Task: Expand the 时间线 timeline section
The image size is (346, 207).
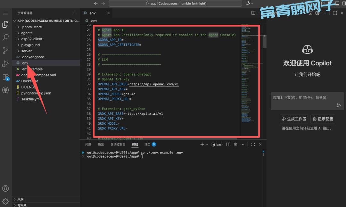Action: pos(46,205)
